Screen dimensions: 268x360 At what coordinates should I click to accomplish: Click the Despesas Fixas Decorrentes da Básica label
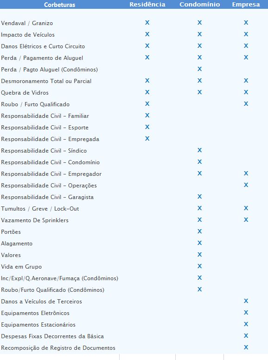click(52, 336)
